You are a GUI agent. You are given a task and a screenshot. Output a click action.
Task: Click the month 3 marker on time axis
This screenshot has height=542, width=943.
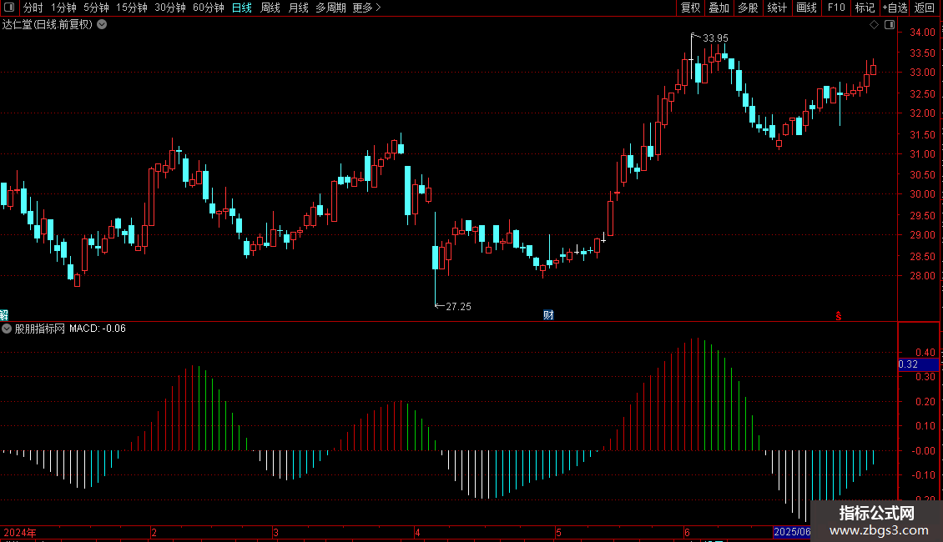tap(275, 532)
